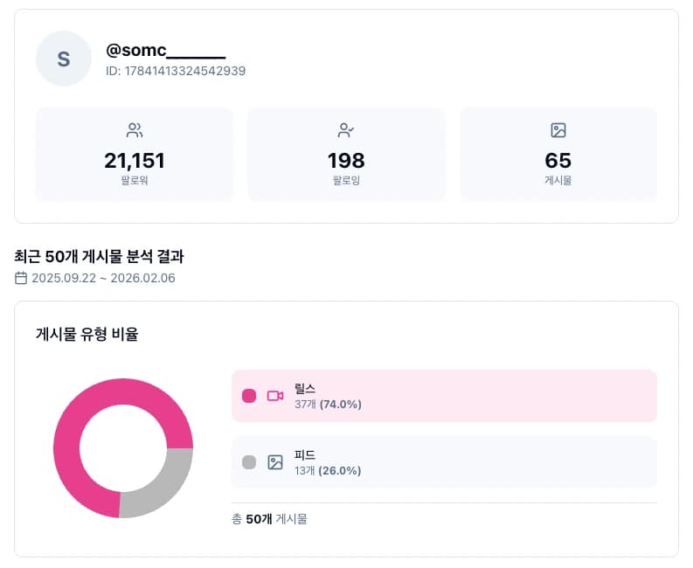Click the followers people icon
693x568 pixels.
click(x=135, y=131)
